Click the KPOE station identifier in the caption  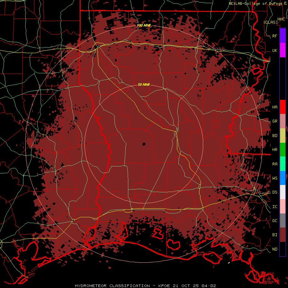click(166, 286)
